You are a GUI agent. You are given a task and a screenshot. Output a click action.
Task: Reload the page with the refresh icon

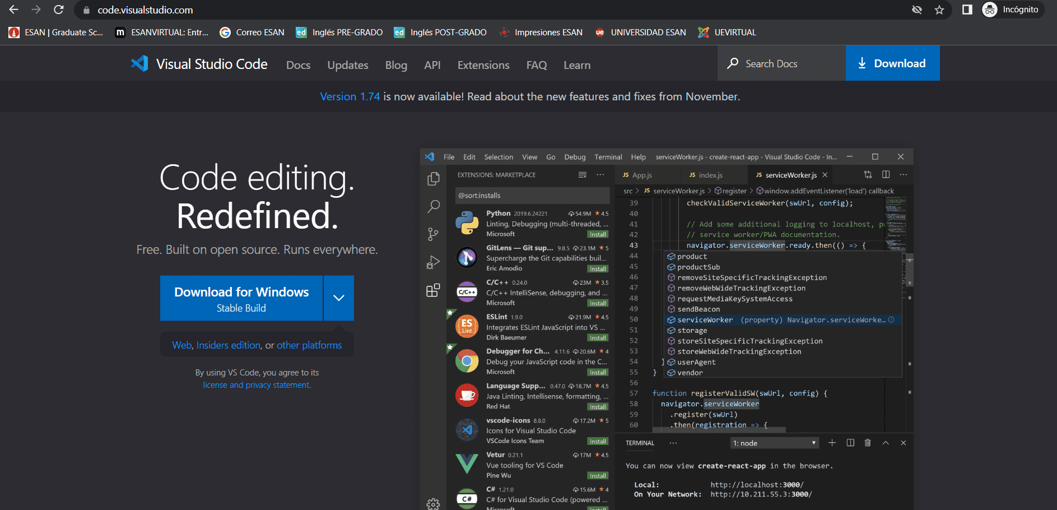tap(58, 10)
